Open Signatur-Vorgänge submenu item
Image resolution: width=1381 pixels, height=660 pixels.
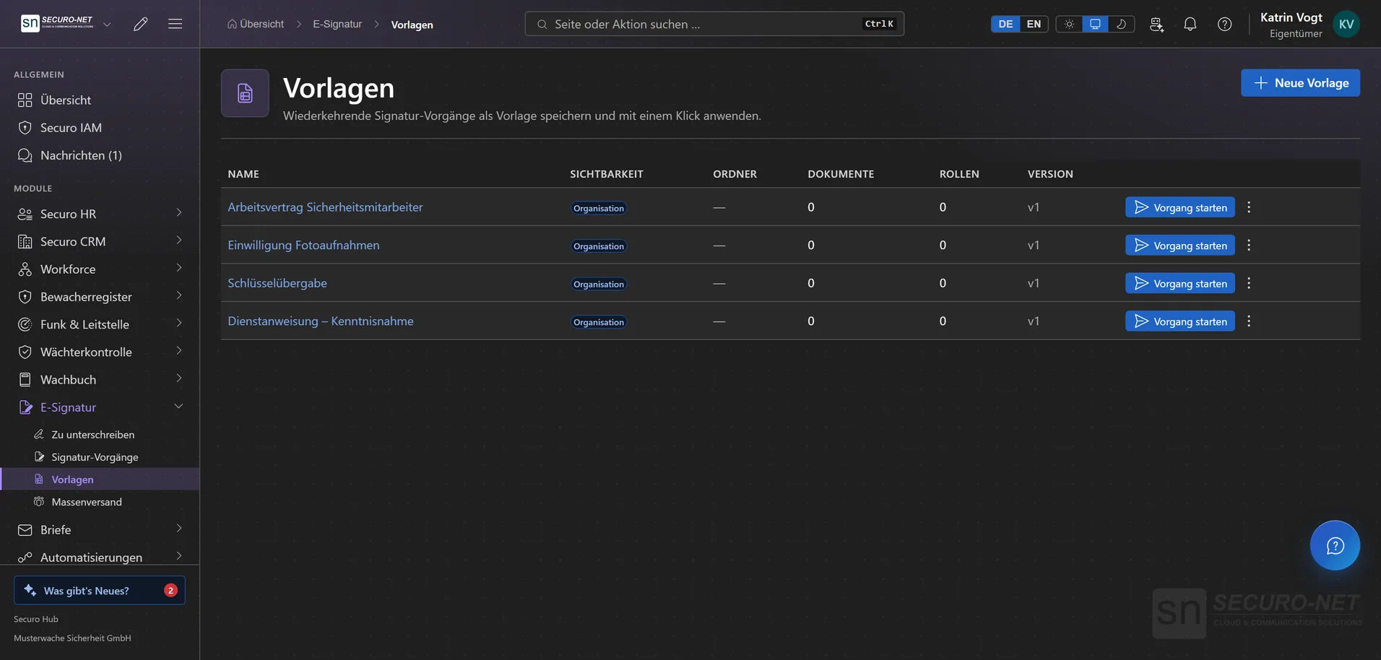pos(100,457)
